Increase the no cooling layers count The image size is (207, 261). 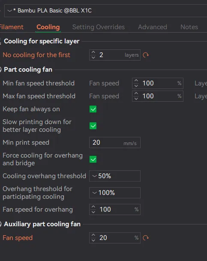click(x=93, y=52)
